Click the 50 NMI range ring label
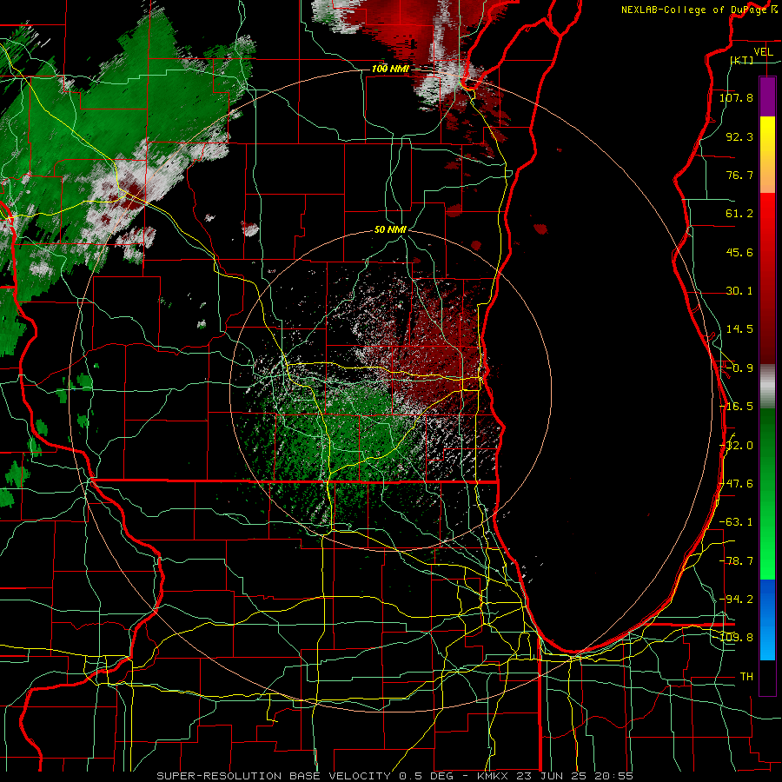This screenshot has width=782, height=782. [390, 230]
